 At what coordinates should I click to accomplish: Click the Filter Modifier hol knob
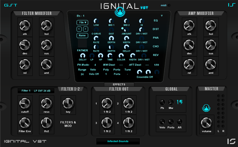pyautogui.click(x=46, y=26)
